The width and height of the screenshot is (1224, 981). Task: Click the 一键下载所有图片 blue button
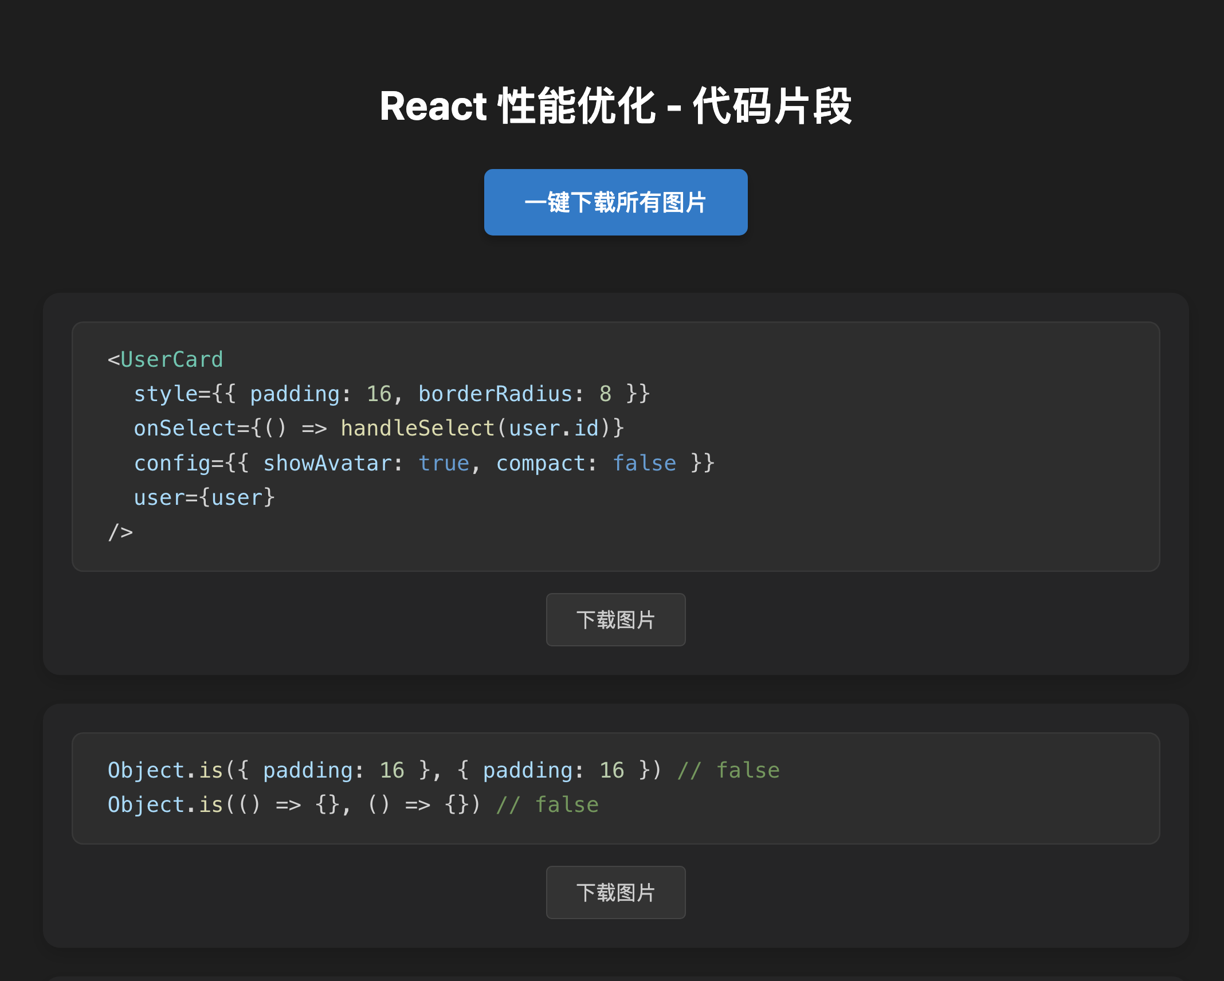coord(615,202)
